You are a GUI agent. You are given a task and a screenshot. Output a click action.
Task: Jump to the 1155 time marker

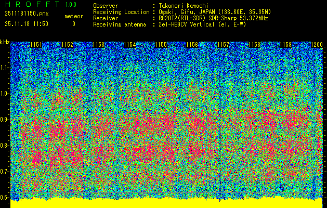(x=161, y=45)
